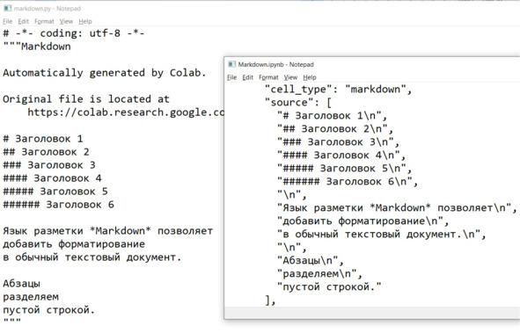Click the Markdown.ipynb Notepad window icon
Image resolution: width=520 pixels, height=333 pixels.
pyautogui.click(x=231, y=64)
